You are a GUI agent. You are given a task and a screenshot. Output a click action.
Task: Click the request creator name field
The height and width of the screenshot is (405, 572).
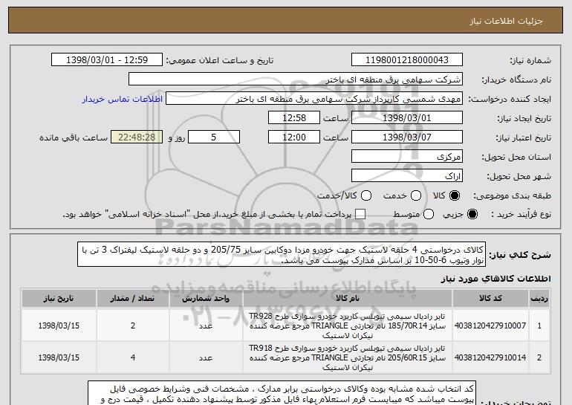[x=314, y=99]
